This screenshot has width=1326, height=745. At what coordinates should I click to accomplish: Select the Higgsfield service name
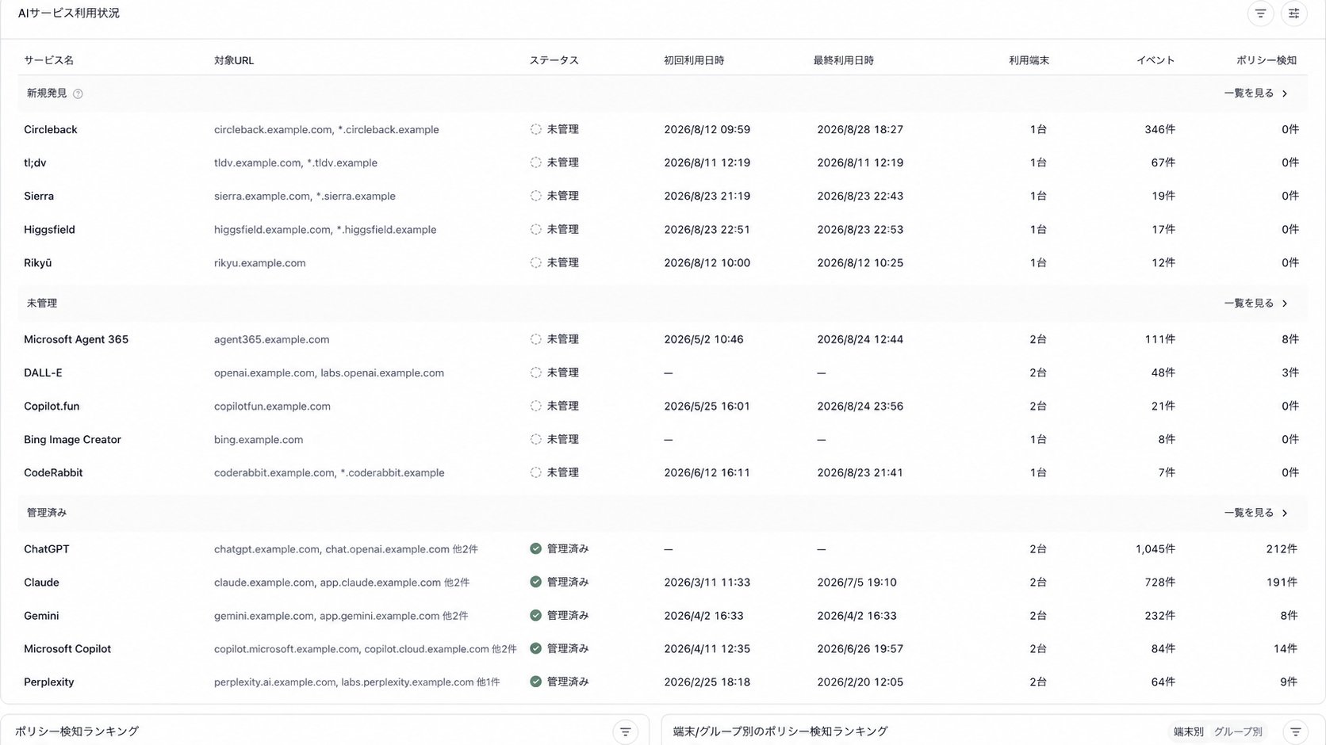pyautogui.click(x=49, y=229)
